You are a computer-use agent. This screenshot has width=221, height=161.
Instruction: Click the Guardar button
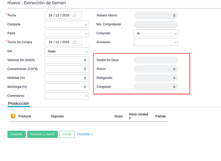[x=16, y=134]
